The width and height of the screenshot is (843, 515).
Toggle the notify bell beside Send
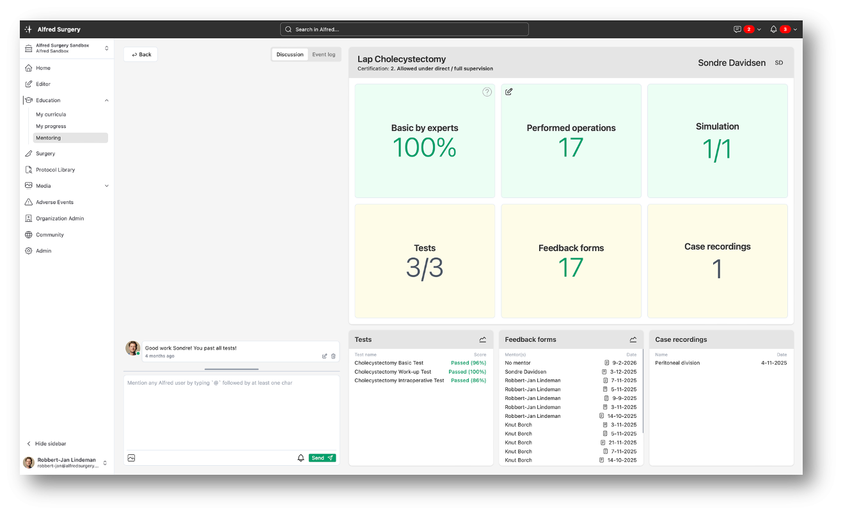[301, 458]
